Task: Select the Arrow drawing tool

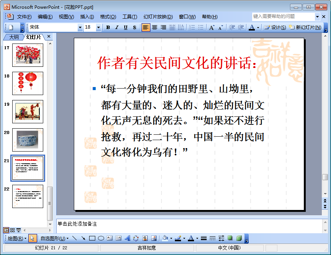Action: 83,238
